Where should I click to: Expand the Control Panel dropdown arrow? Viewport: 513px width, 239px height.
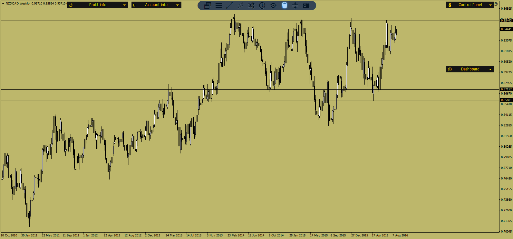490,5
